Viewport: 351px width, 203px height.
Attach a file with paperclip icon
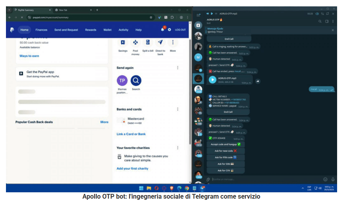[208, 179]
